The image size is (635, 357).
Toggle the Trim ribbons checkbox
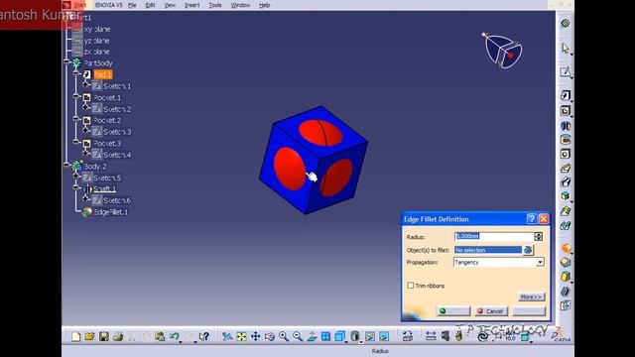[411, 286]
